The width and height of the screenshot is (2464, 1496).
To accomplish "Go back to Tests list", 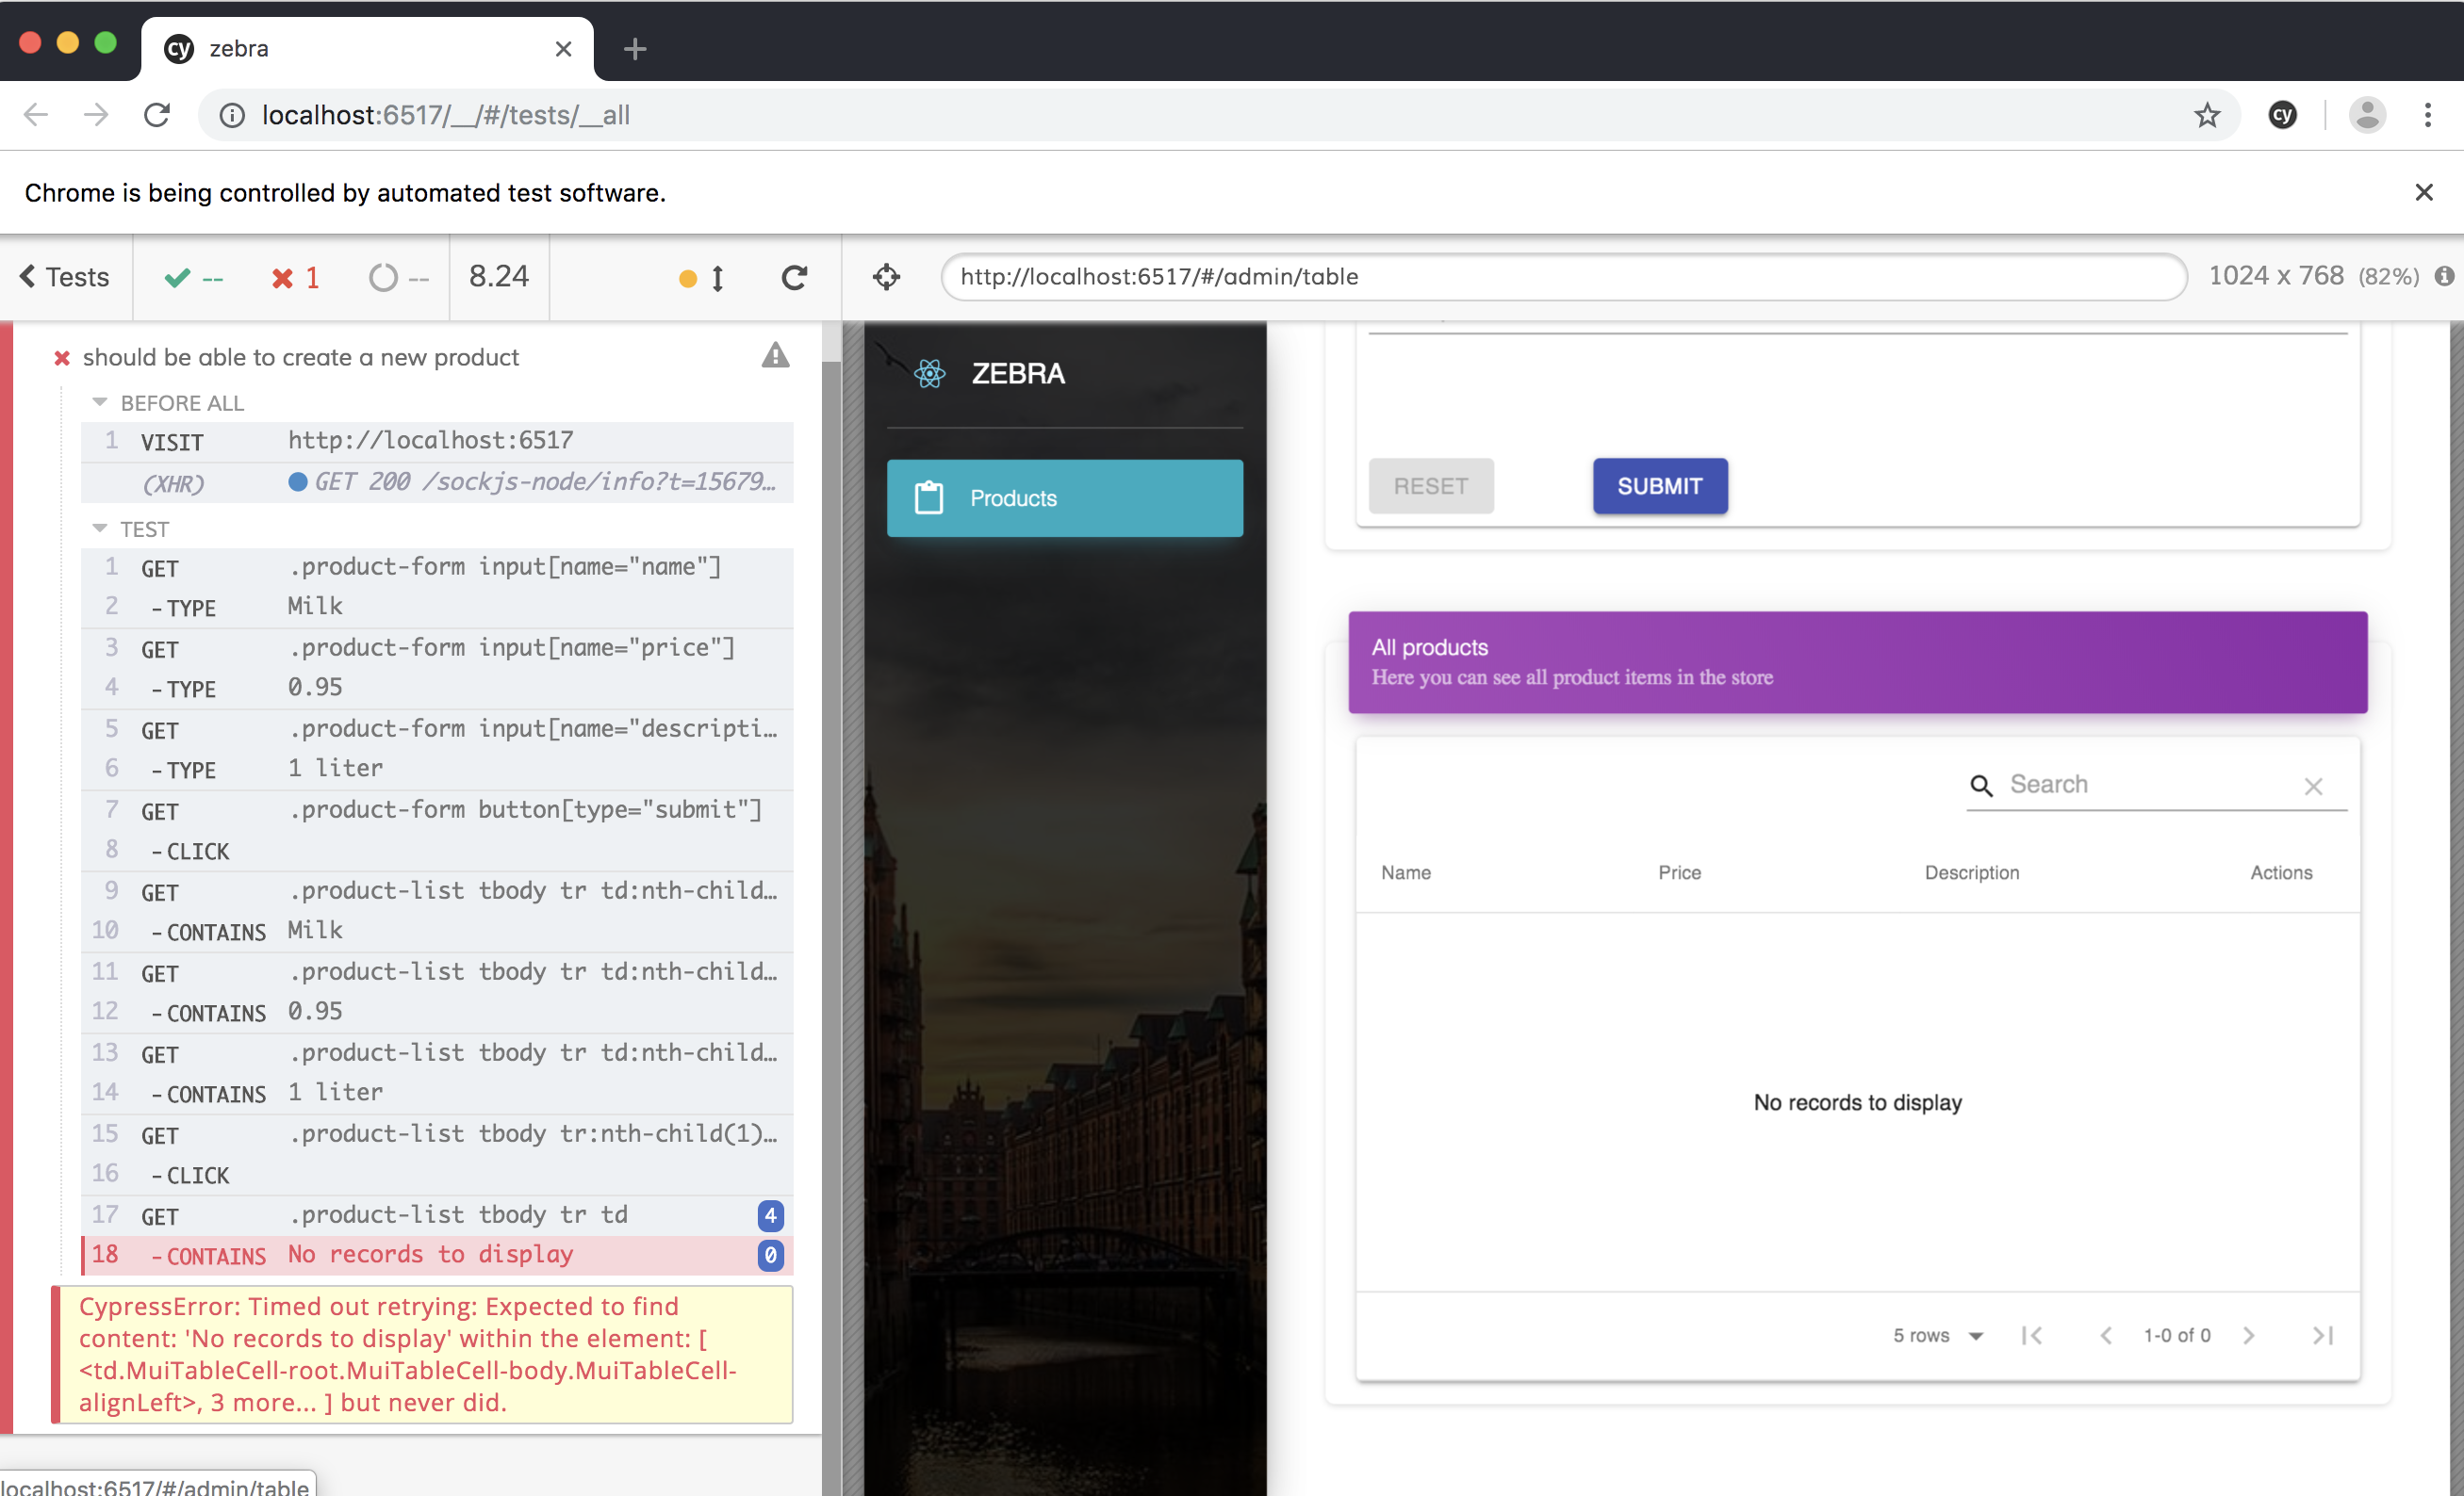I will coord(65,277).
